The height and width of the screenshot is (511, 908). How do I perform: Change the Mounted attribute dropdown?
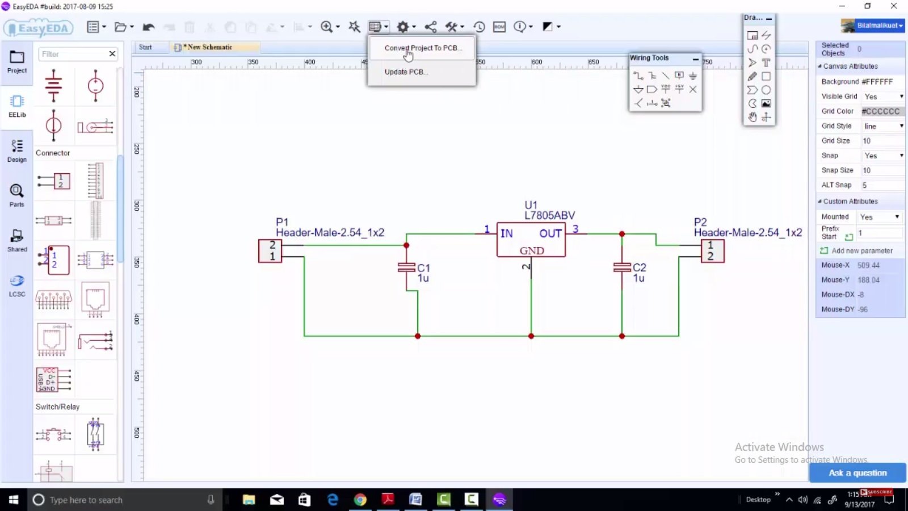pos(898,216)
